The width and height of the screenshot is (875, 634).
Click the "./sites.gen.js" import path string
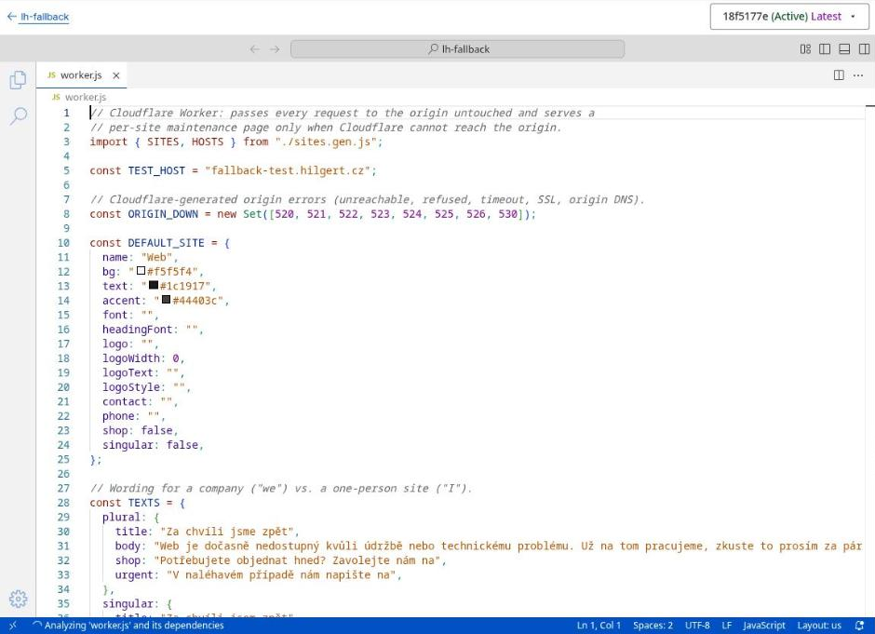[x=326, y=142]
